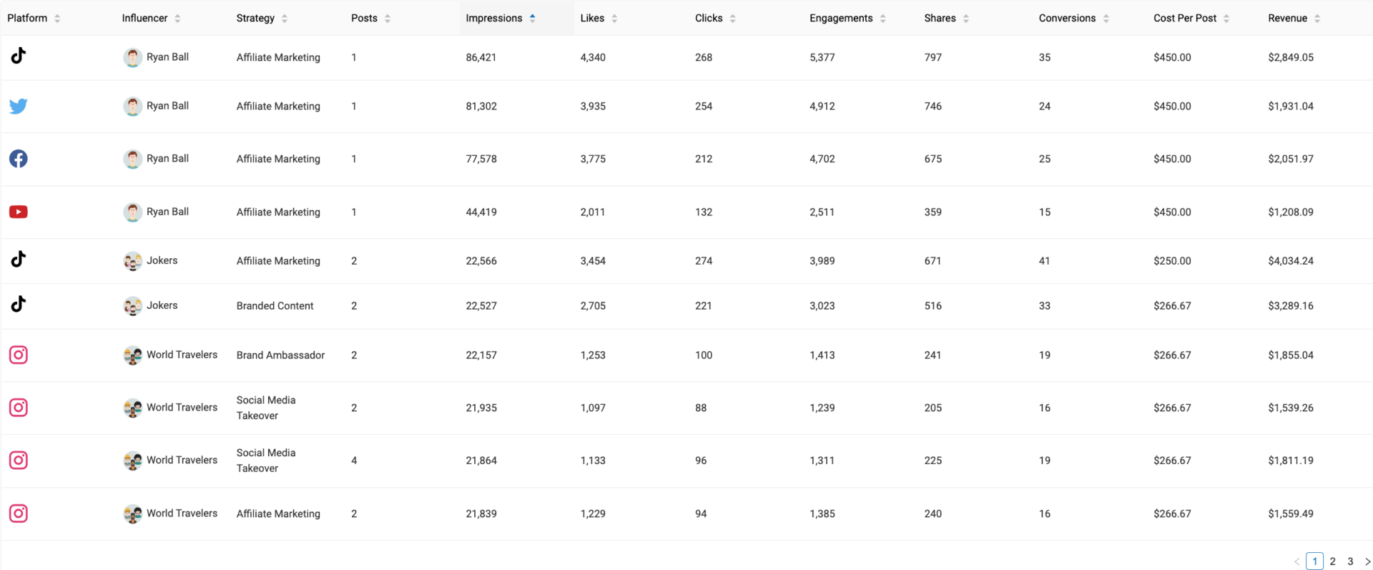Click Jokers avatar in Branded Content row

[x=132, y=306]
